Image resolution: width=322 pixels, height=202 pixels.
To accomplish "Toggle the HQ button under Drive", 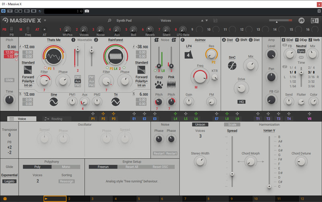I will coord(242,102).
